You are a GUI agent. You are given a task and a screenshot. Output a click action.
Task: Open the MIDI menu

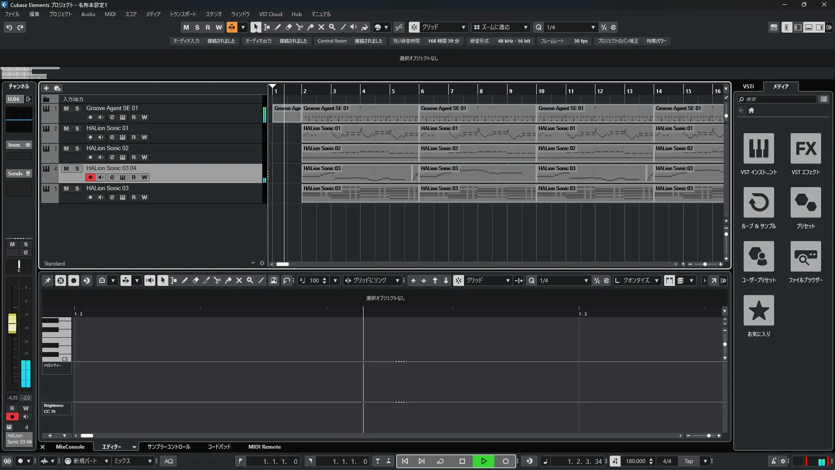110,14
